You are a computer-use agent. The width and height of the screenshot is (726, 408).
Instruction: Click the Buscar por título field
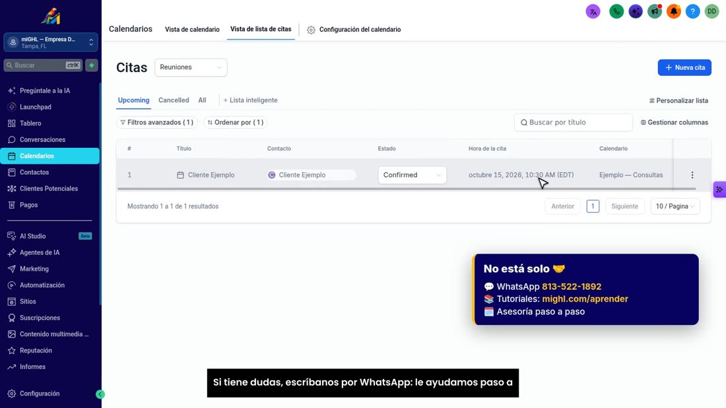click(573, 122)
